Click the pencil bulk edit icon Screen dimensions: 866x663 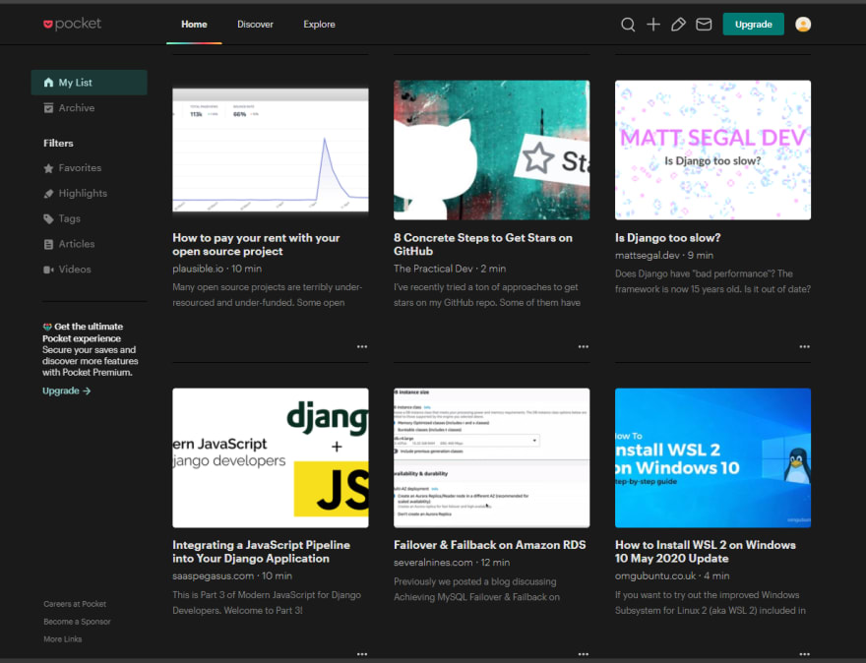(678, 25)
